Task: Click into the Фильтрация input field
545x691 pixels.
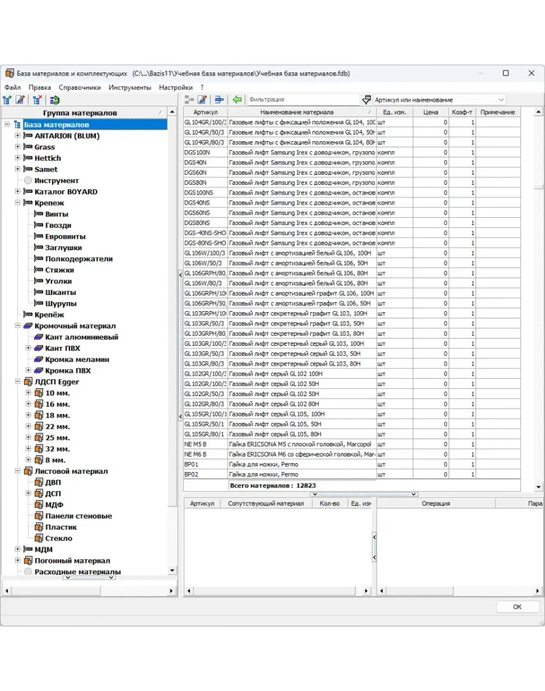Action: point(302,100)
